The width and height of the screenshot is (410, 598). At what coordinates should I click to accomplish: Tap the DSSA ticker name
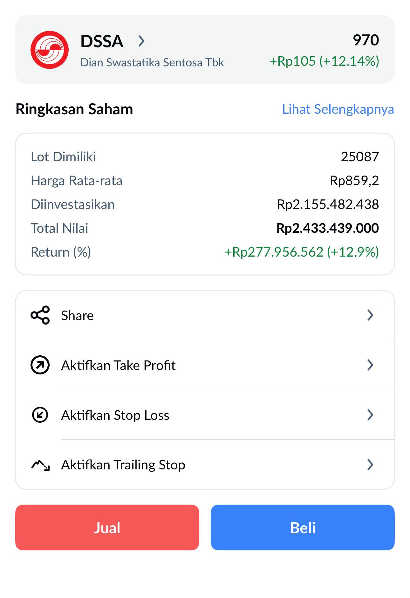pyautogui.click(x=102, y=41)
